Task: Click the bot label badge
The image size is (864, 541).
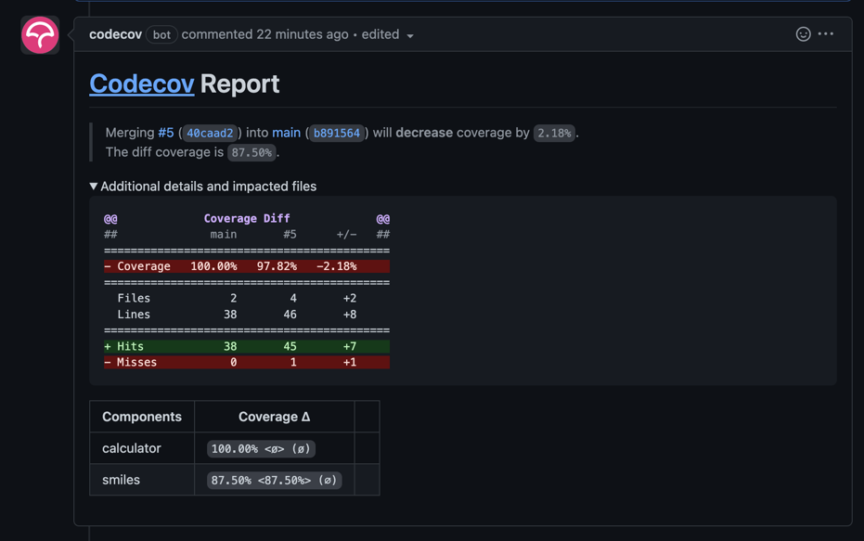Action: click(x=161, y=34)
